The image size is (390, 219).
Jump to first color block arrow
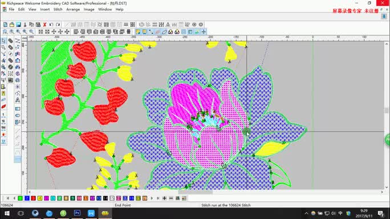(x=8, y=198)
